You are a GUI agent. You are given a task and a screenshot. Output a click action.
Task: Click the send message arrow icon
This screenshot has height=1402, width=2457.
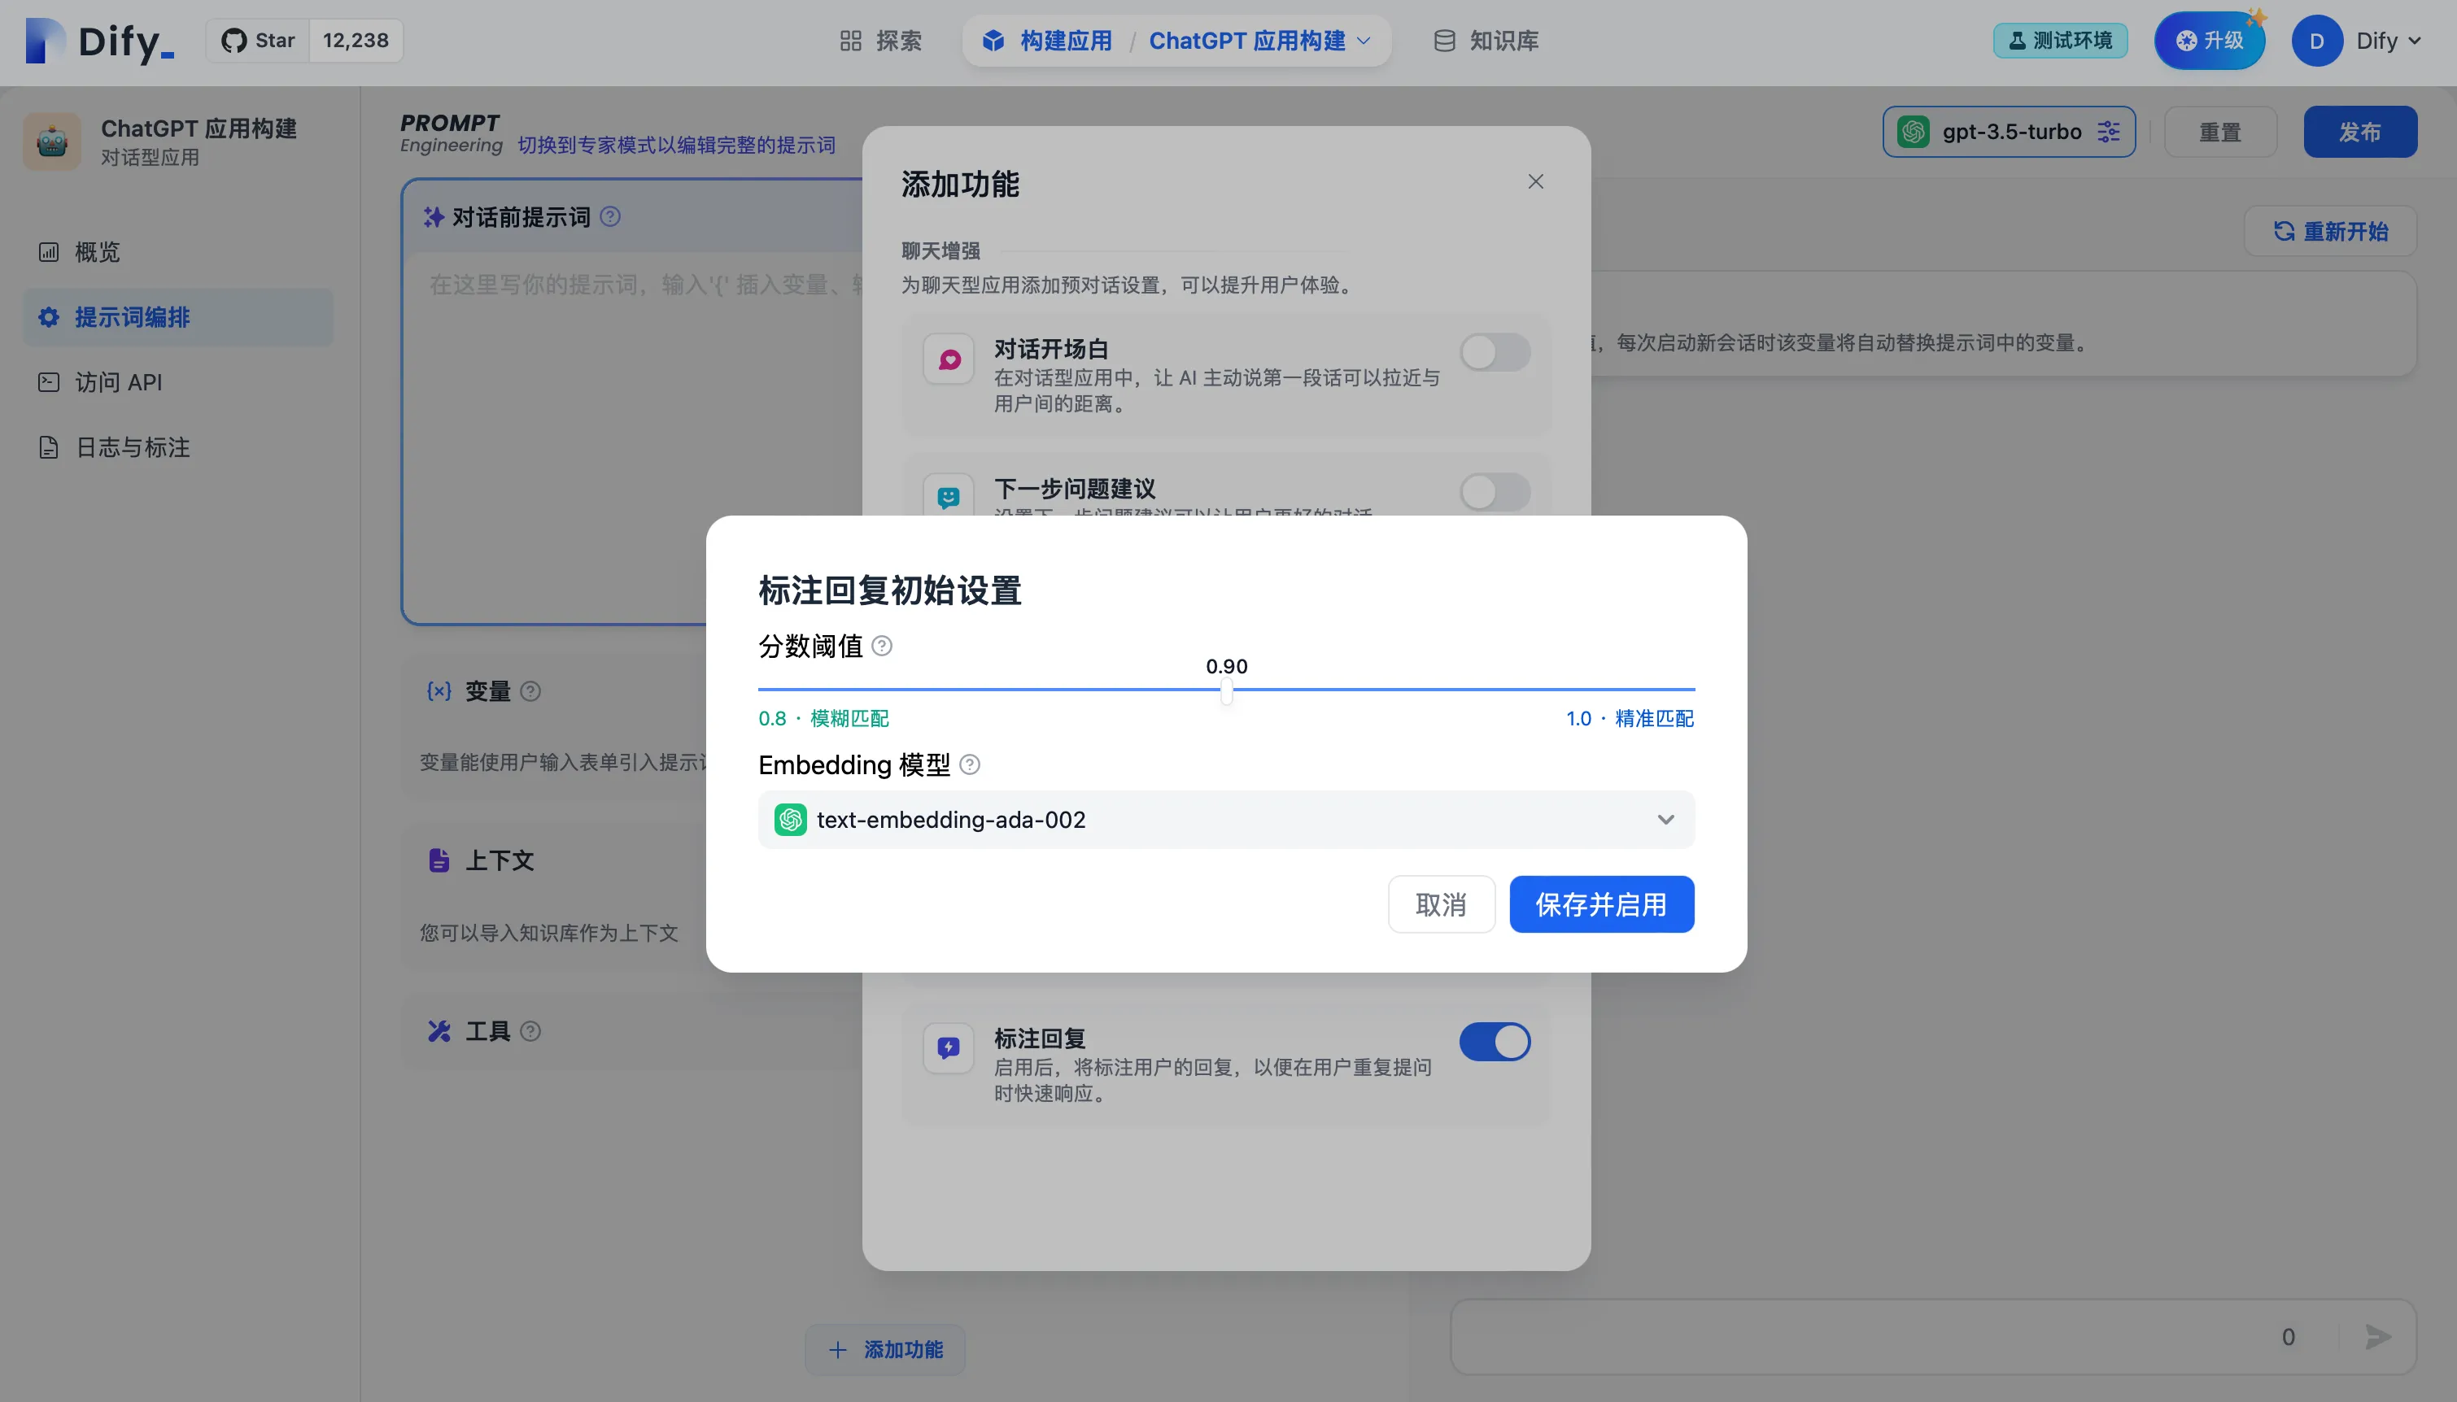point(2377,1336)
